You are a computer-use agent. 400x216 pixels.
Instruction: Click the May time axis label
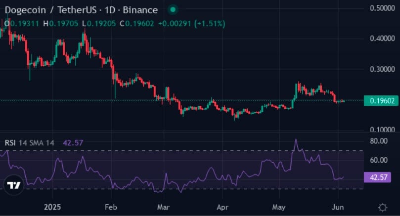coord(279,207)
